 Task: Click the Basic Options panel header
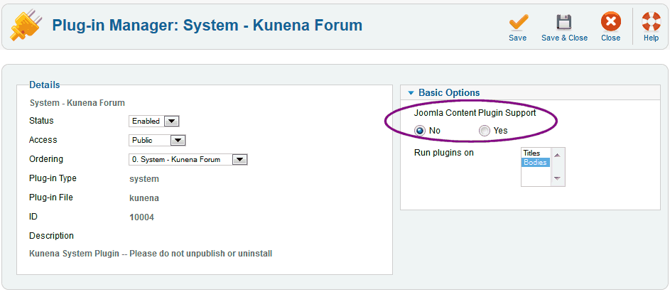tap(449, 93)
